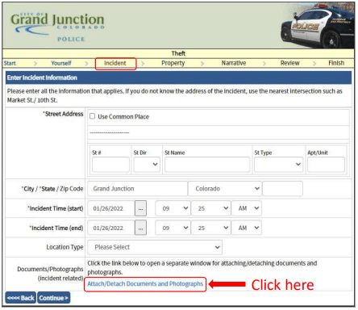Expand the Location Type dropdown

(155, 247)
